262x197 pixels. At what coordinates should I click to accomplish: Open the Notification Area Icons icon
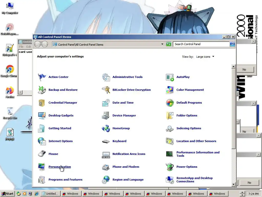(x=106, y=155)
